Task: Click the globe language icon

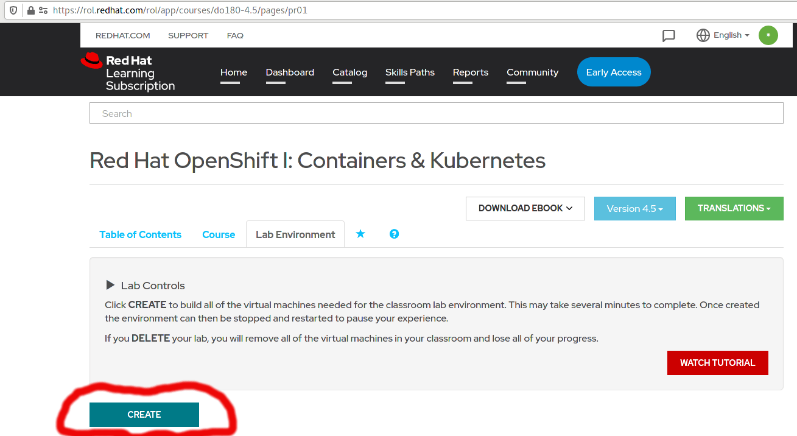Action: (704, 35)
